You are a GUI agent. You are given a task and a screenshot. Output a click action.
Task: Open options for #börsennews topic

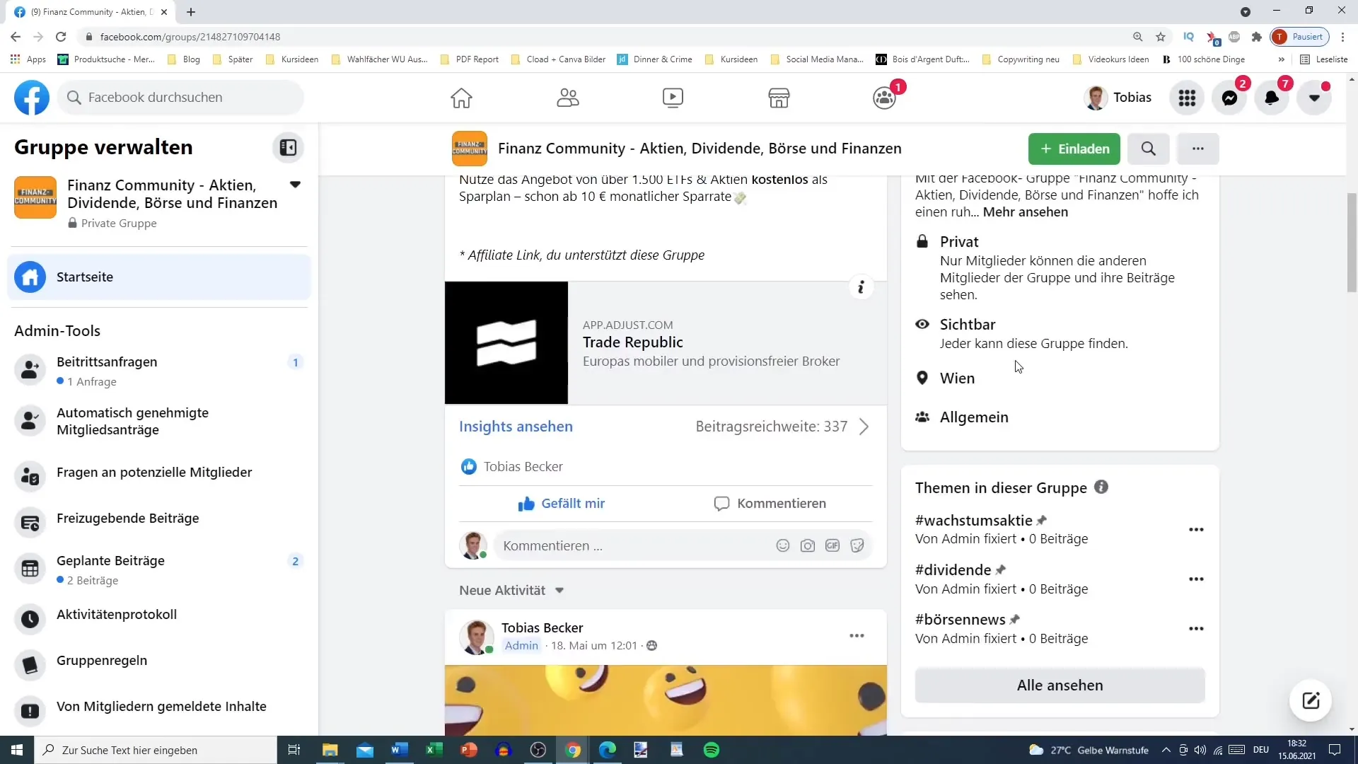[x=1196, y=628]
